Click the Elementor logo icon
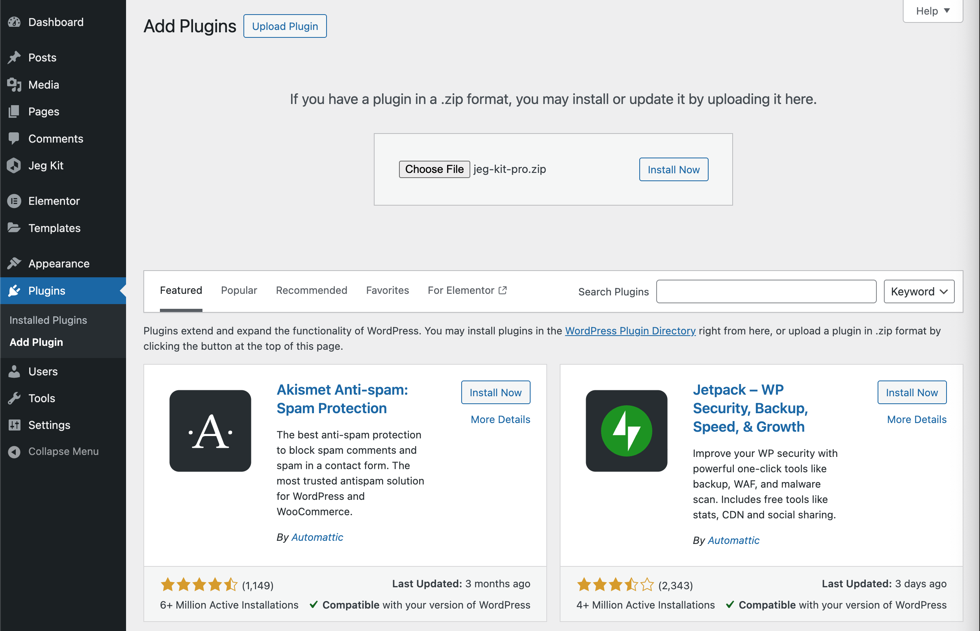Screen dimensions: 980x631 [x=14, y=201]
